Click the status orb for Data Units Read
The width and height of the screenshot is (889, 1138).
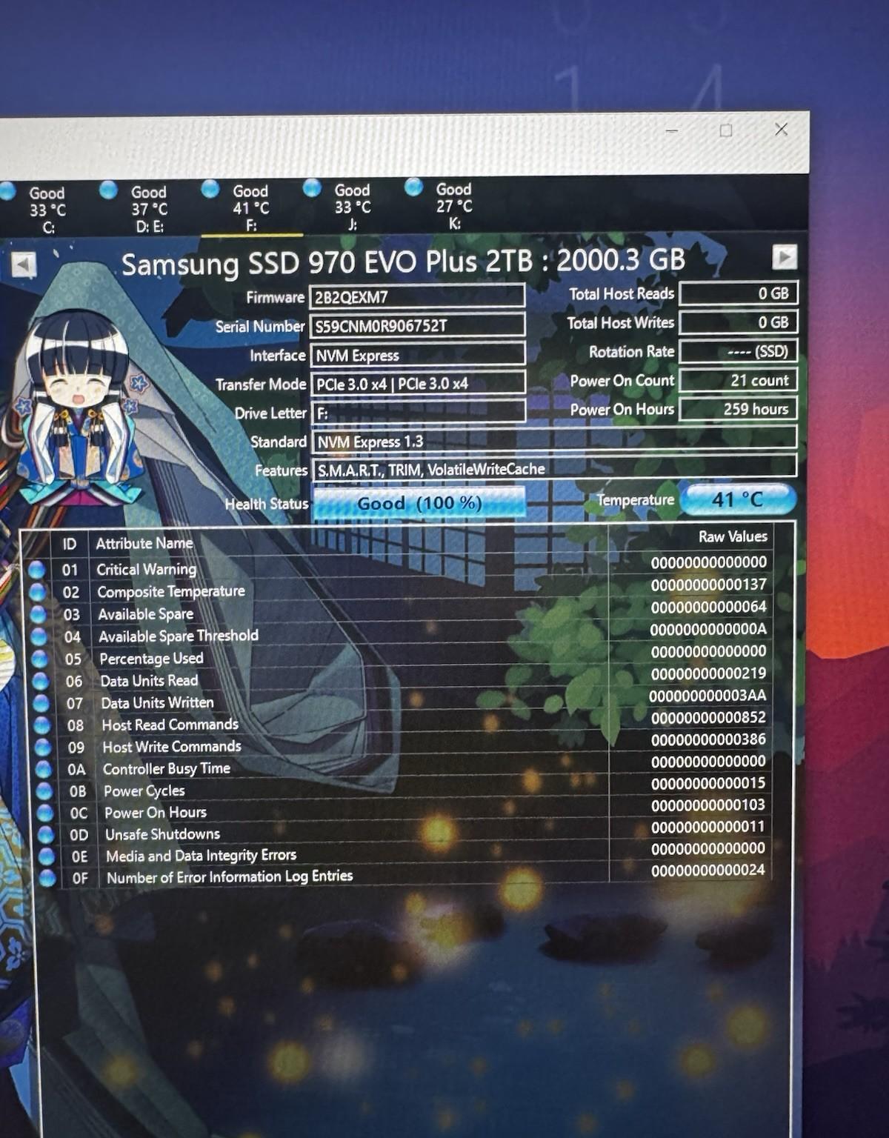(x=41, y=681)
